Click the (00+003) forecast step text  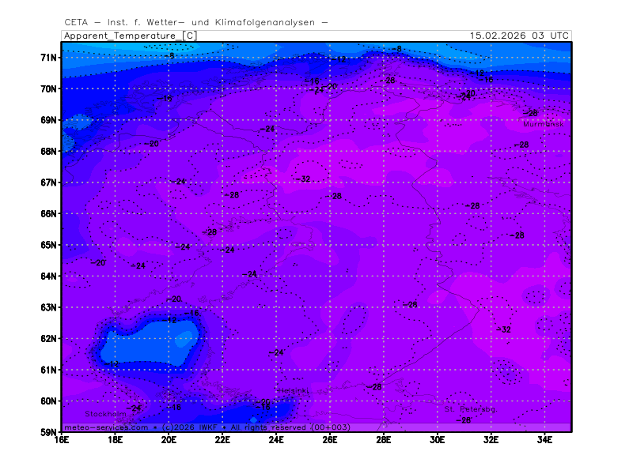coord(331,427)
